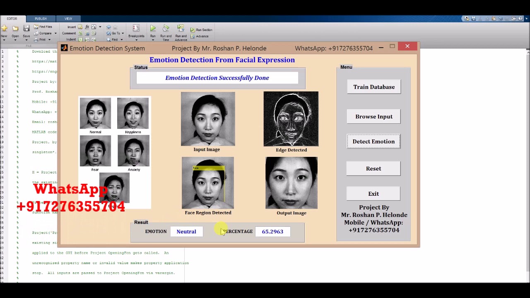Click the title Emotion Detection From Facial Expression
This screenshot has width=530, height=298.
pos(222,60)
